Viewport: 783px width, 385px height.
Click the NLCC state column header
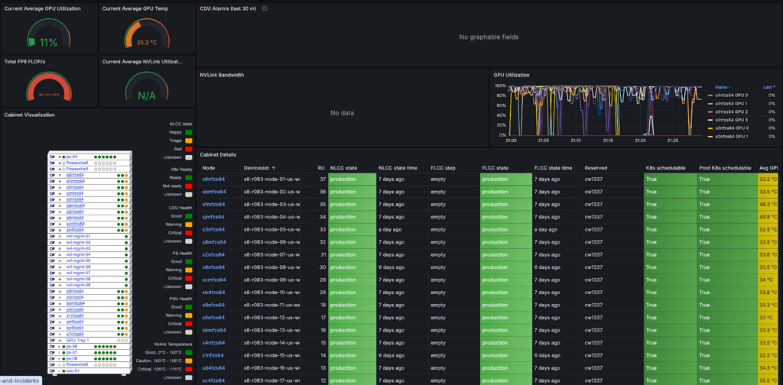[343, 167]
